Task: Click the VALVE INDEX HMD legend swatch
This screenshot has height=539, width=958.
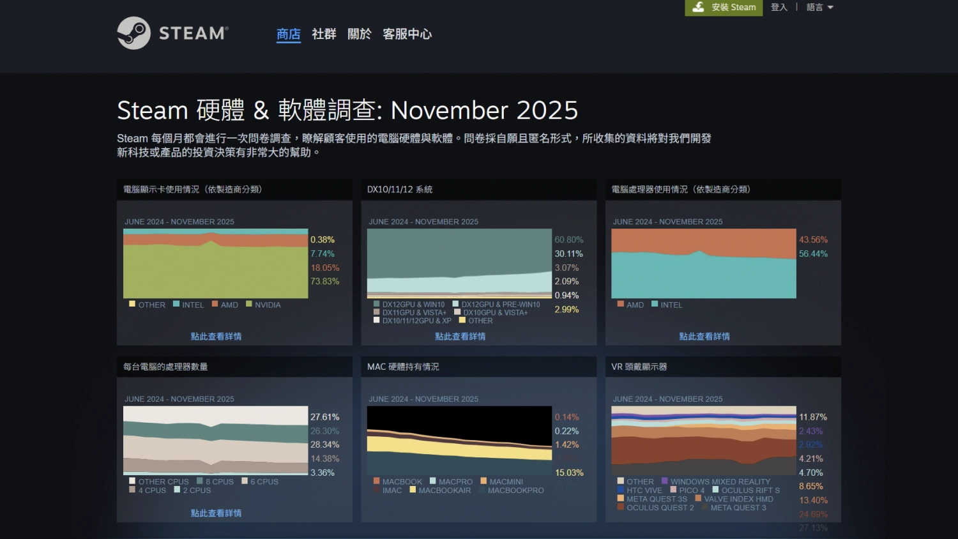Action: click(698, 498)
